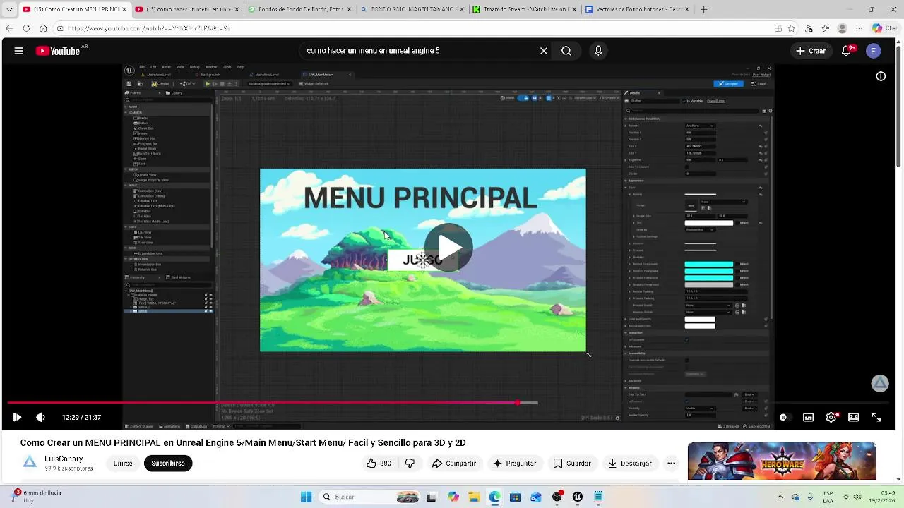This screenshot has height=508, width=904.
Task: Open the taskbar clock and date
Action: coord(860,497)
